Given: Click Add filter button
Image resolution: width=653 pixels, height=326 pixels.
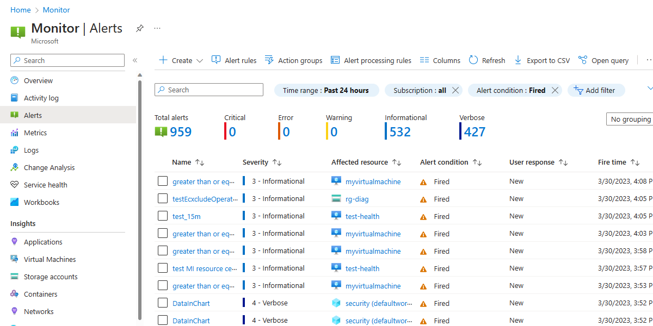Looking at the screenshot, I should (x=596, y=90).
